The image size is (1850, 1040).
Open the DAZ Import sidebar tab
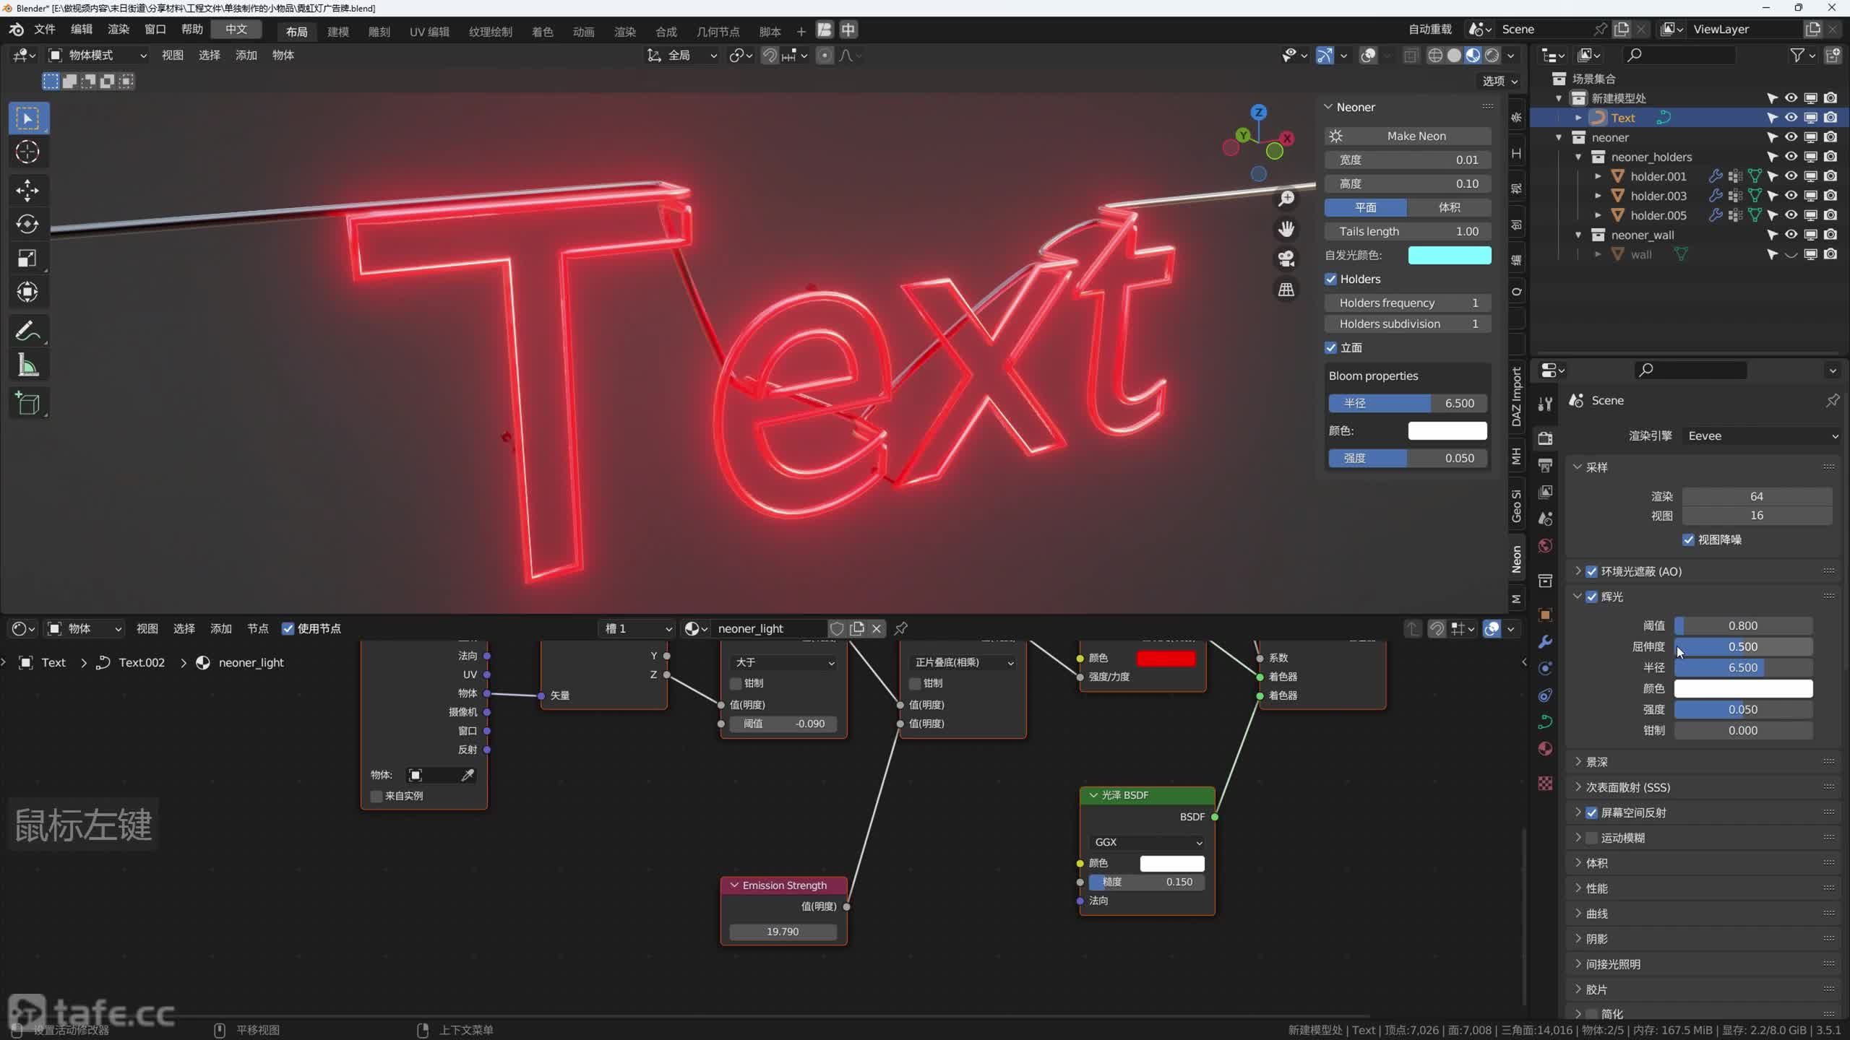tap(1516, 396)
